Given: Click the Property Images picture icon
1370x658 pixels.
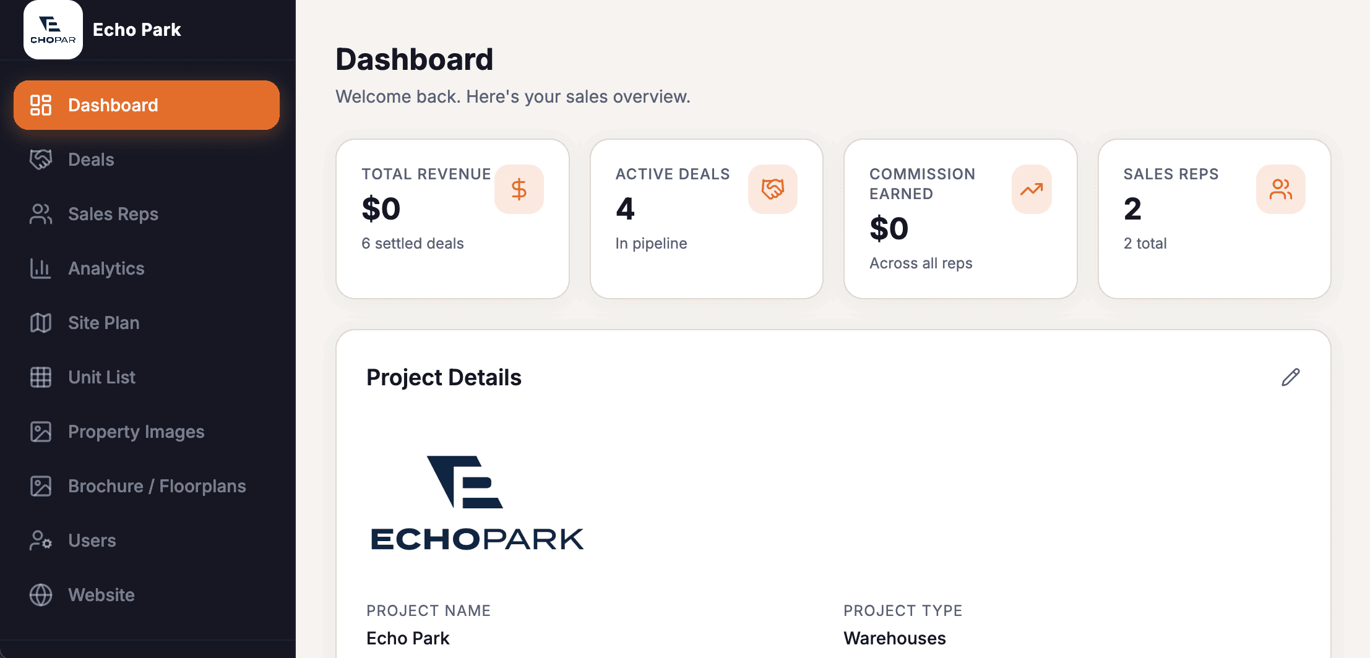Looking at the screenshot, I should 41,432.
